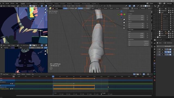Viewport: 174px width, 98px height.
Task: Click the red center of navigation gizmo
Action: pos(122,14)
